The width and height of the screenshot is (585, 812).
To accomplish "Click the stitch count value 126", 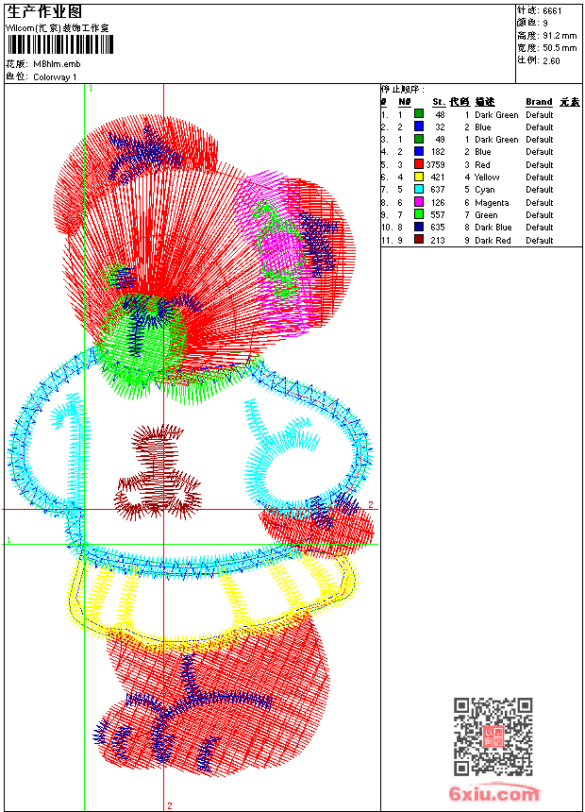I will pos(438,202).
